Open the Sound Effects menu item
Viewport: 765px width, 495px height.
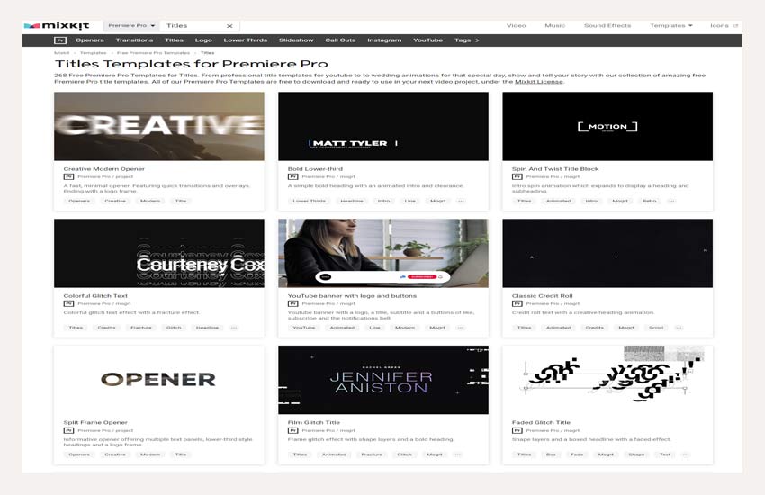(x=607, y=26)
